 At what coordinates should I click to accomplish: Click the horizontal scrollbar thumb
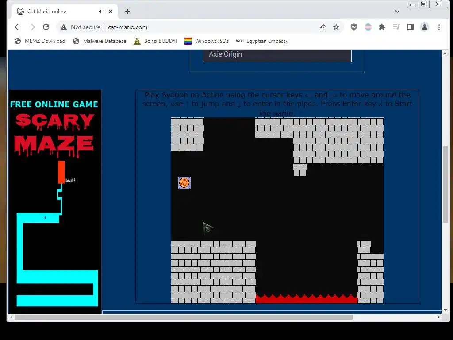tap(184, 317)
